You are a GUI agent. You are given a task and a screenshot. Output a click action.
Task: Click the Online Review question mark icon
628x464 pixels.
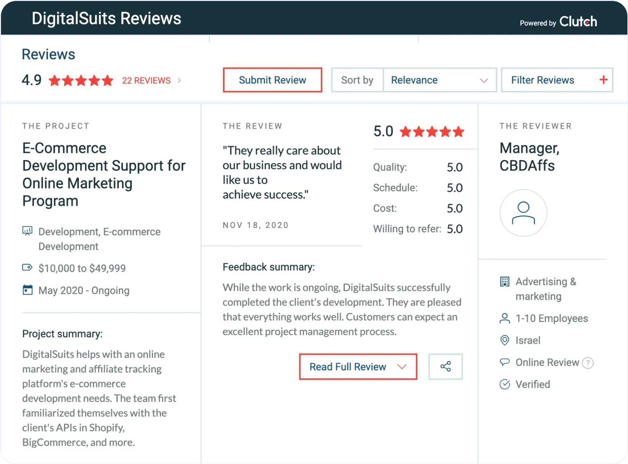pyautogui.click(x=588, y=363)
